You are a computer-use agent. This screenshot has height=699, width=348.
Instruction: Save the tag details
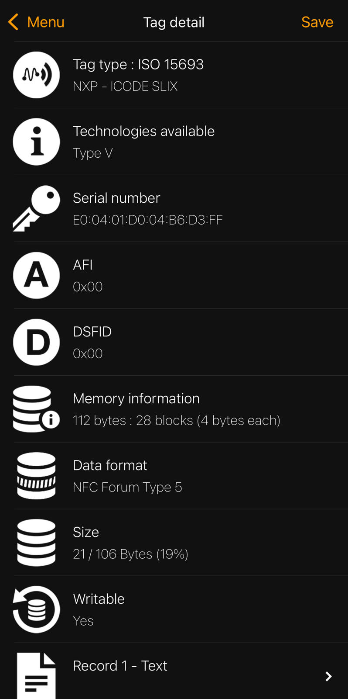pos(317,22)
